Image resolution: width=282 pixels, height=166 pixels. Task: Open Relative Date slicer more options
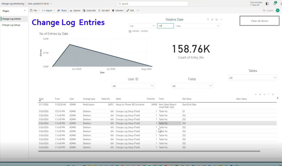pyautogui.click(x=221, y=20)
